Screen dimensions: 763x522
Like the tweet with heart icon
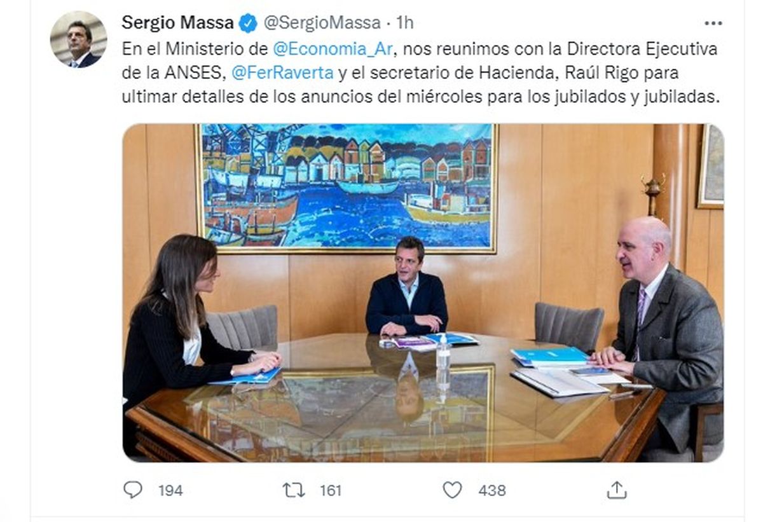tap(452, 490)
